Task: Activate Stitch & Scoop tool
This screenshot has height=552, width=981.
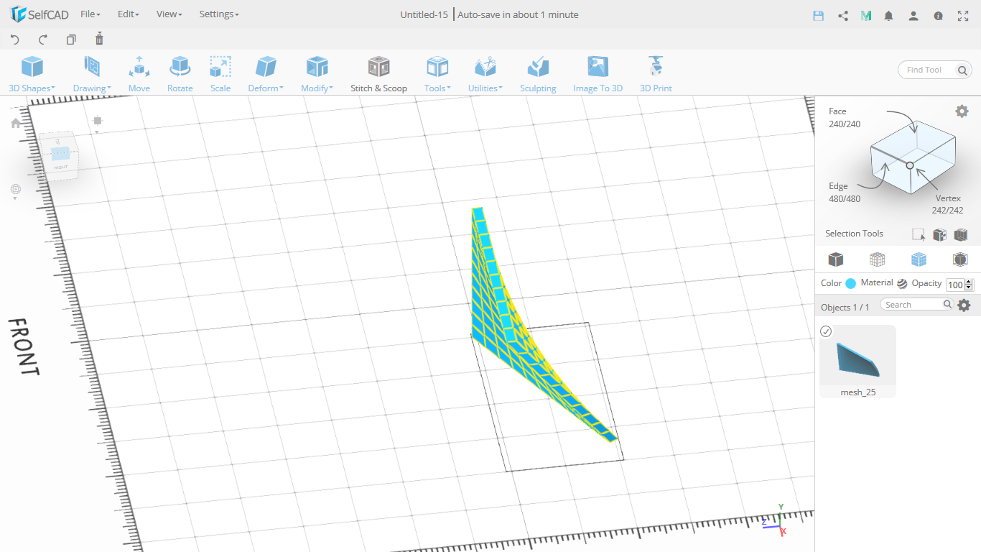Action: point(378,75)
